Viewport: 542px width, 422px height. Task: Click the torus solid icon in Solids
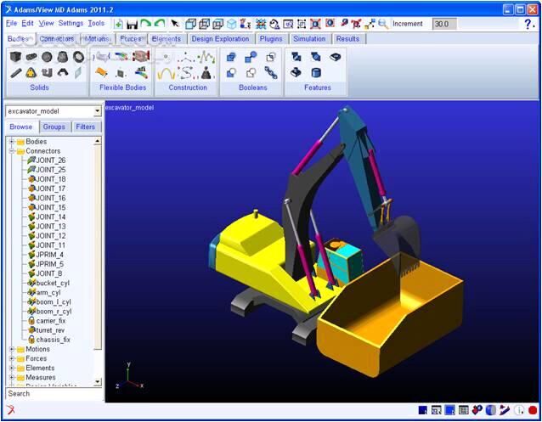click(78, 57)
